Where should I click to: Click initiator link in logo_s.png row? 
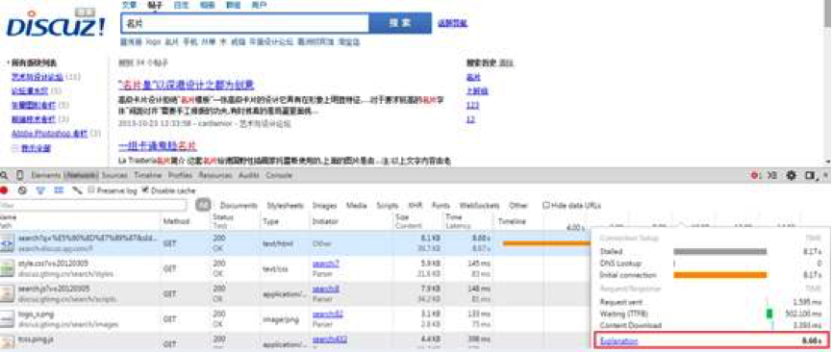pyautogui.click(x=327, y=314)
